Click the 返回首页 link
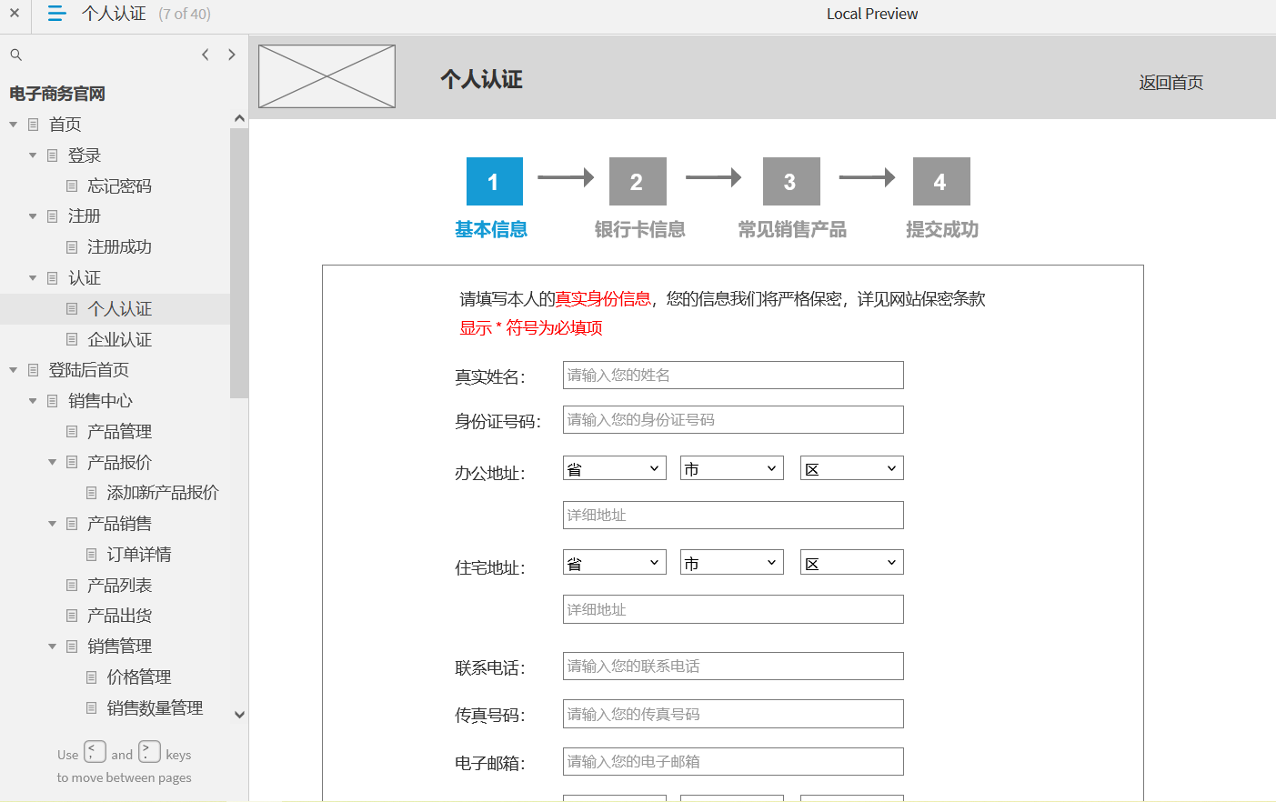Image resolution: width=1276 pixels, height=802 pixels. [1171, 83]
